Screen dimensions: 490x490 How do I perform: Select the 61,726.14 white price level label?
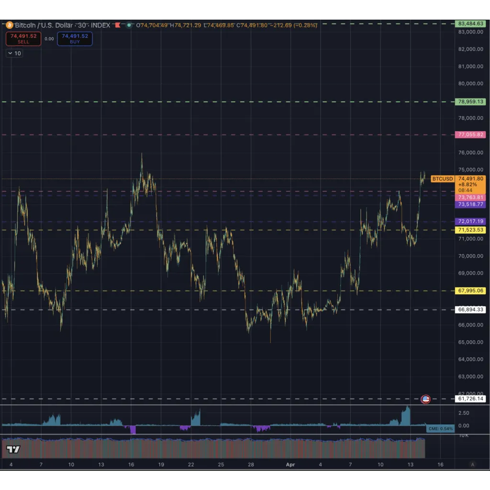tap(470, 399)
